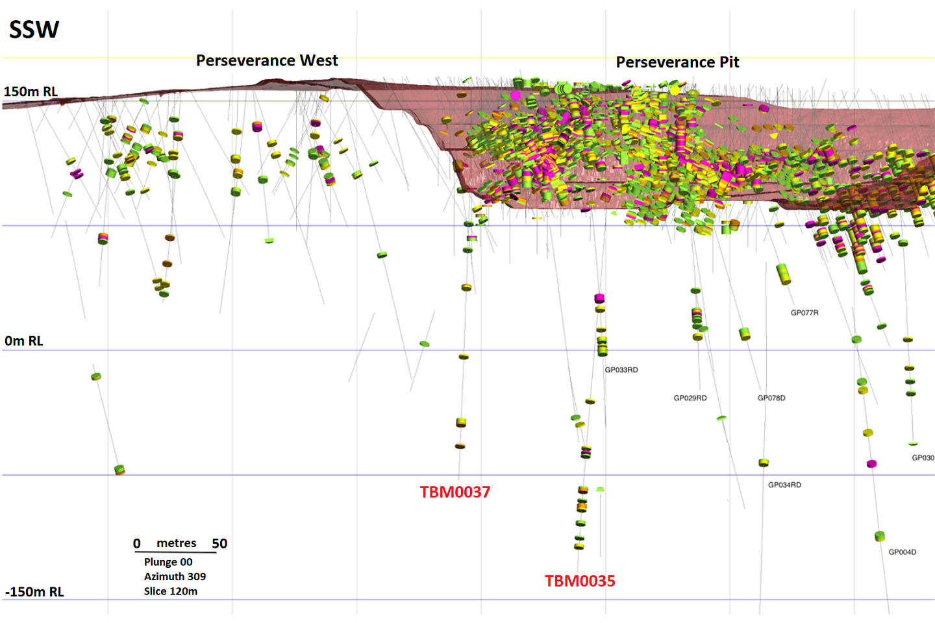Click the Slice 120m text
935x623 pixels.
click(x=170, y=591)
